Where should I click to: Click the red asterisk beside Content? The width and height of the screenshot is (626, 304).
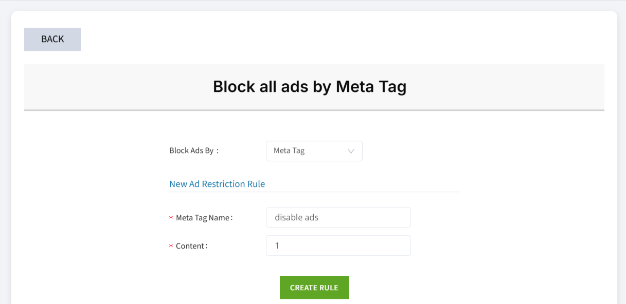coord(171,246)
